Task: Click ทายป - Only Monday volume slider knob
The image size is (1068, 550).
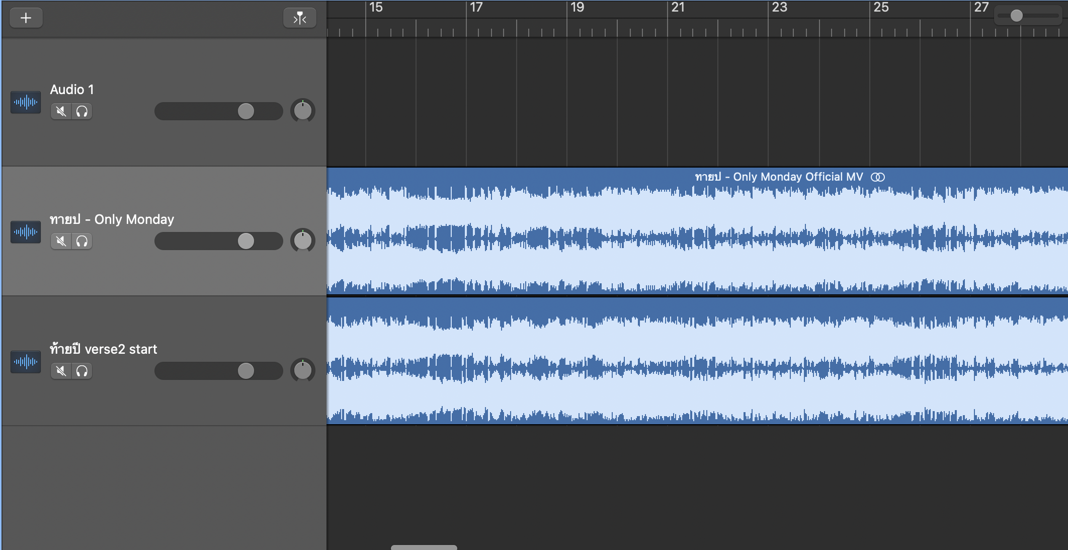Action: tap(246, 241)
